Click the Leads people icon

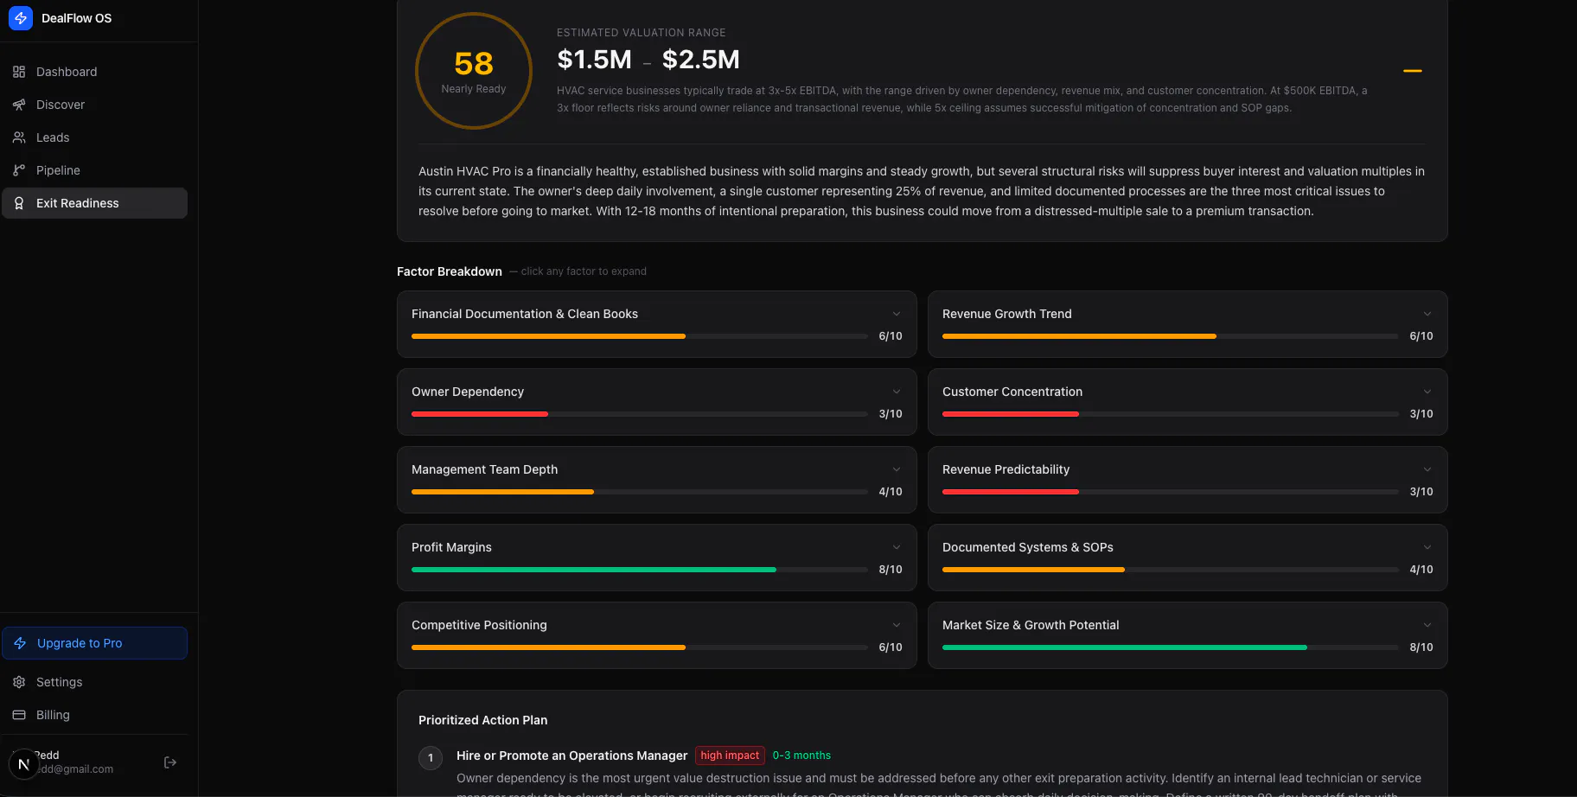pyautogui.click(x=19, y=137)
